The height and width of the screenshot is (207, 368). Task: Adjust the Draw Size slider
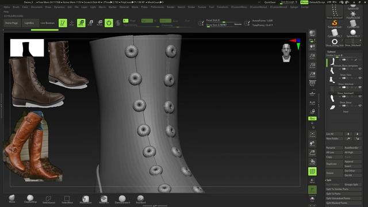(x=224, y=25)
